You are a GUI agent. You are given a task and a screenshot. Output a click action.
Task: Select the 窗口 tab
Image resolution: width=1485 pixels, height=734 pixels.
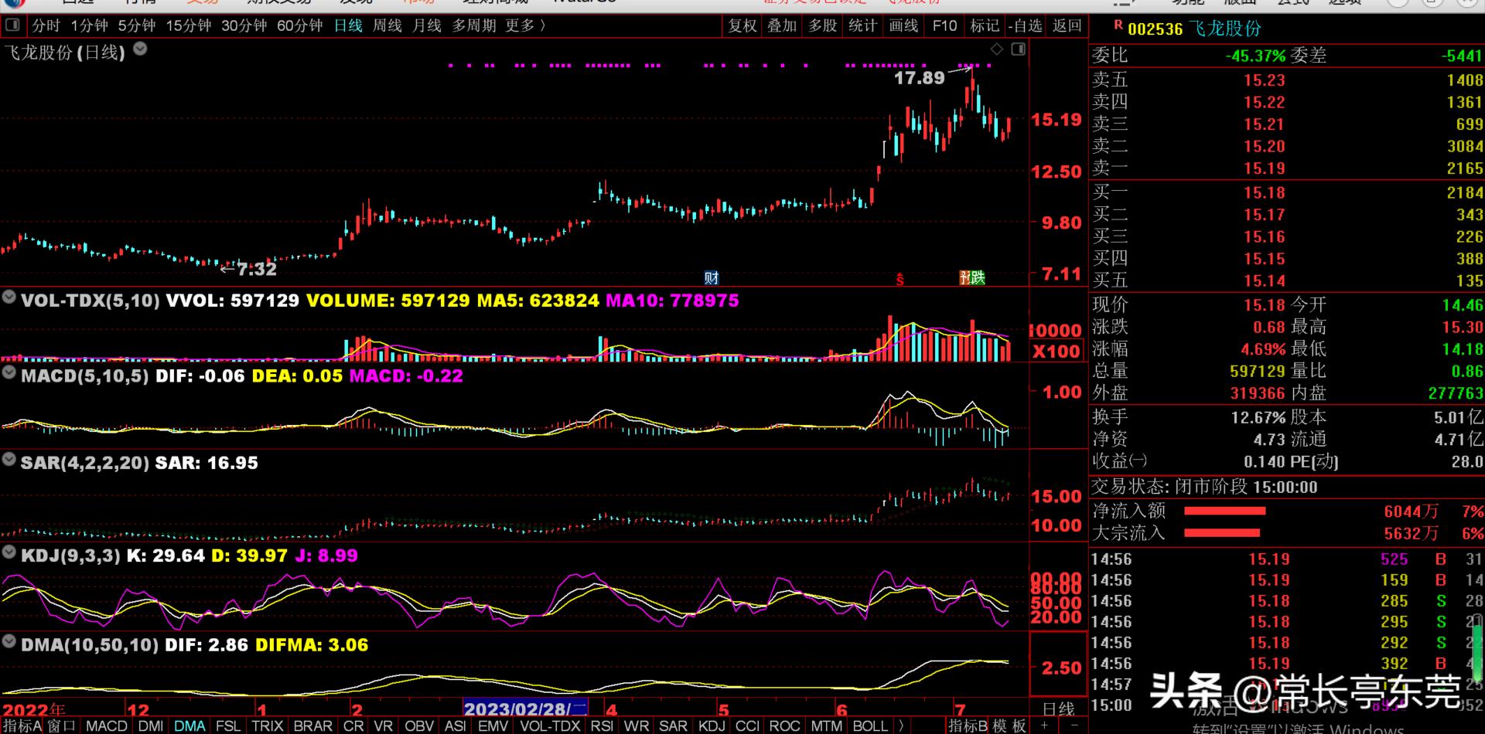[x=62, y=726]
